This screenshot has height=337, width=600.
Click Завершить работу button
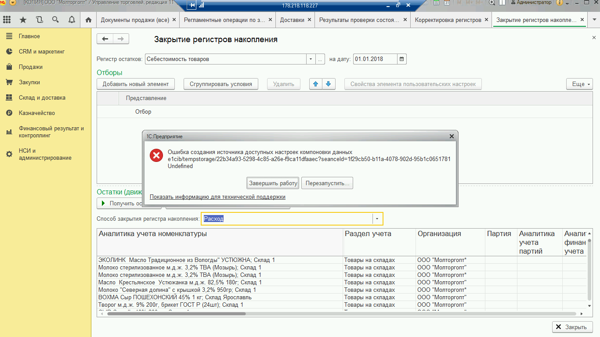[273, 183]
